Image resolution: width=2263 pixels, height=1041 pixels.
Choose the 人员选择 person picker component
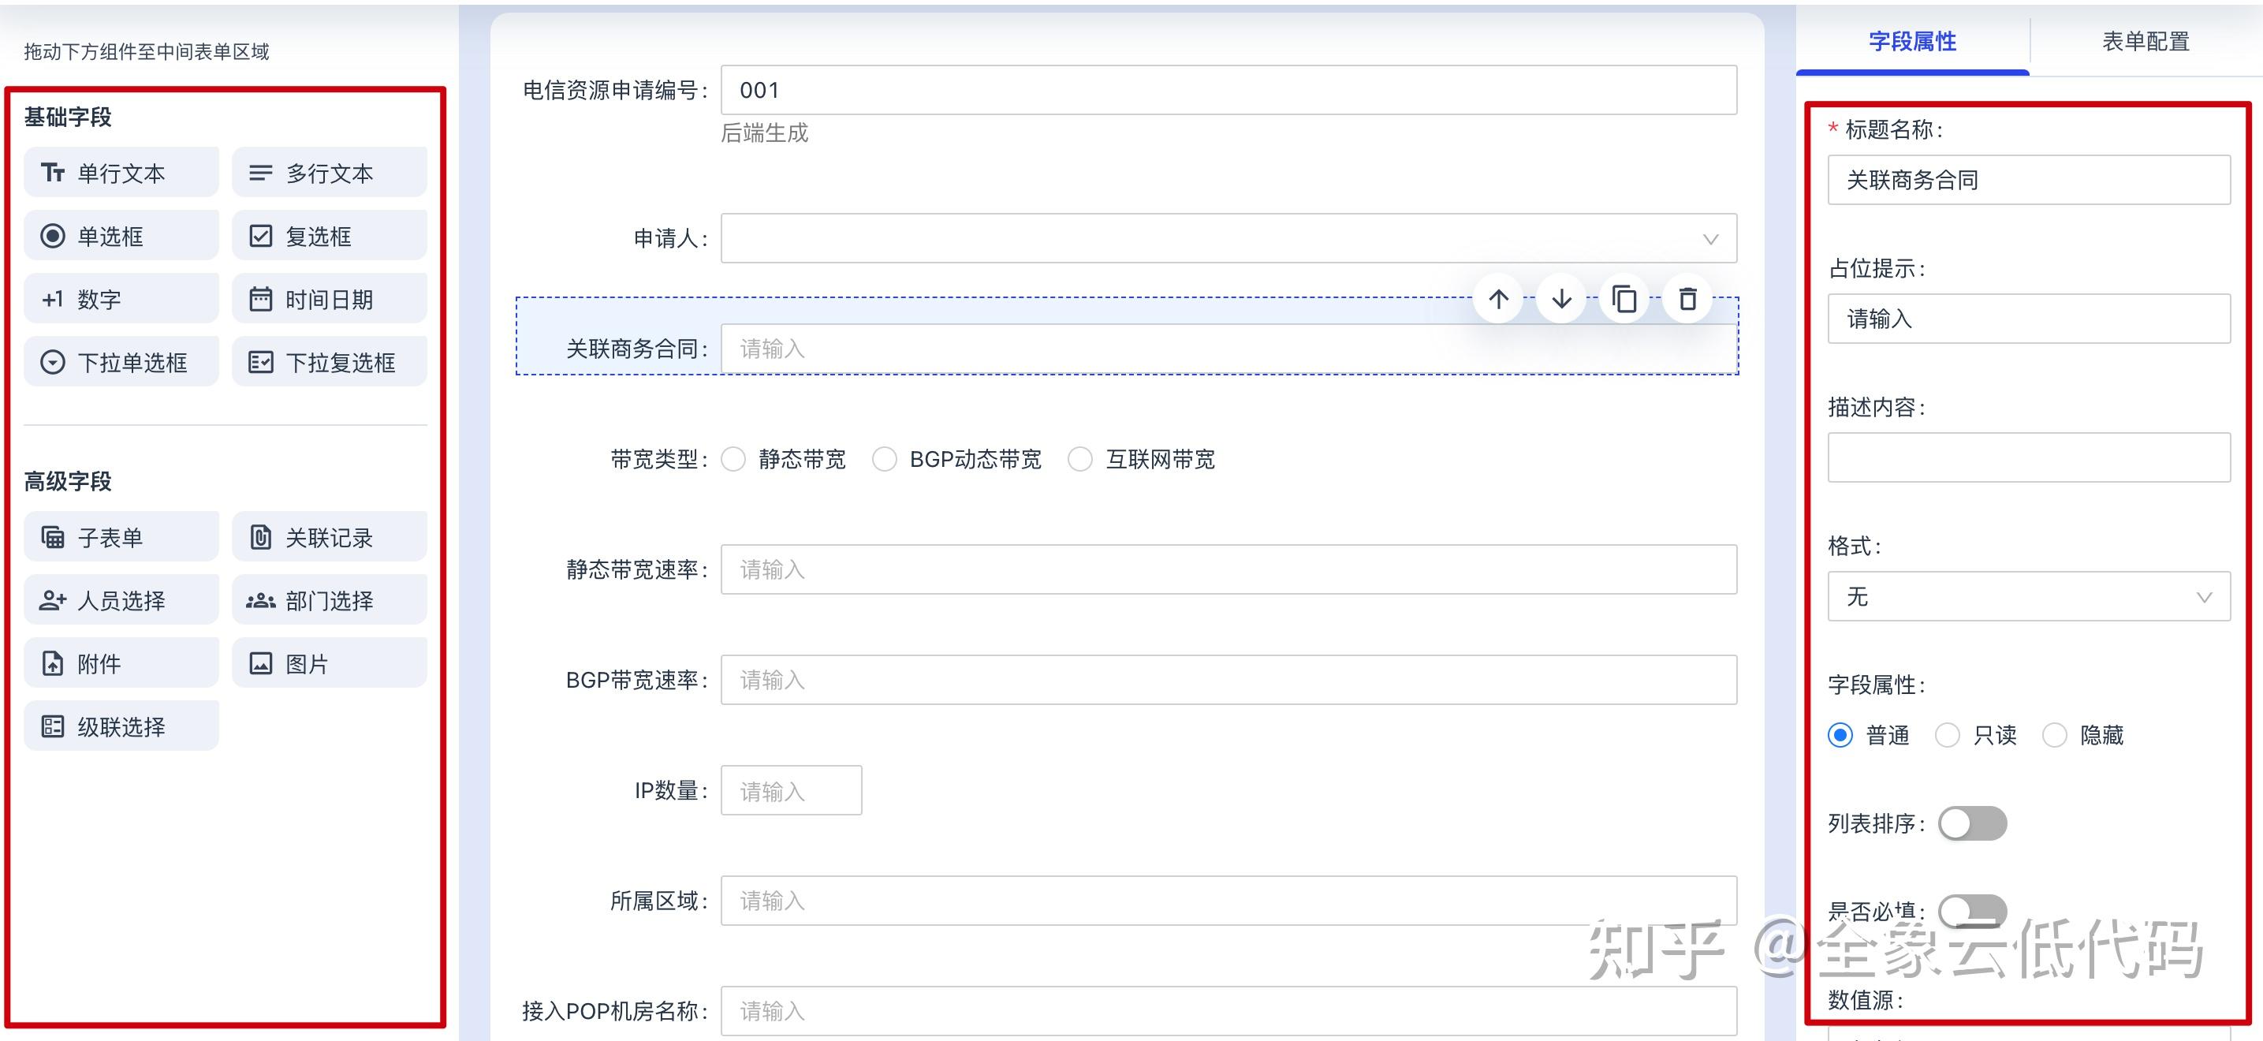[121, 600]
